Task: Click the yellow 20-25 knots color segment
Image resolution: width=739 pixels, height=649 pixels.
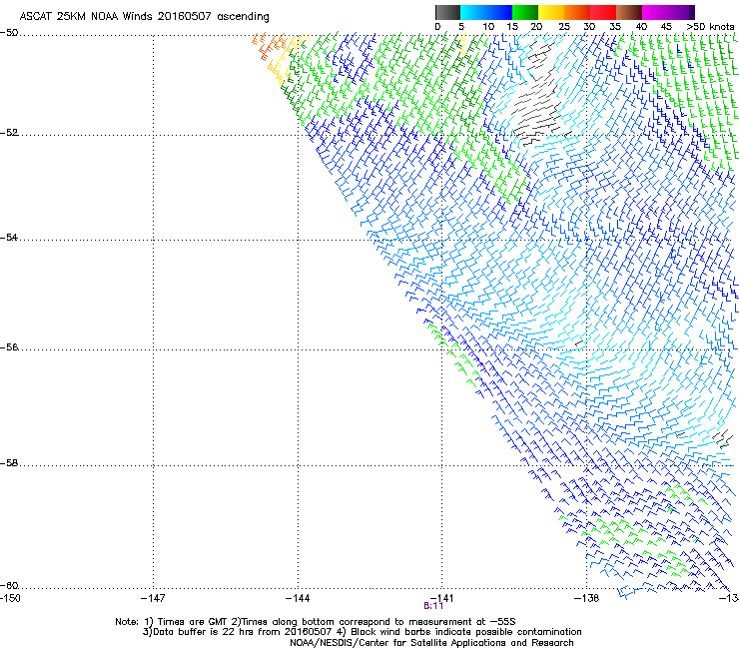Action: point(551,12)
